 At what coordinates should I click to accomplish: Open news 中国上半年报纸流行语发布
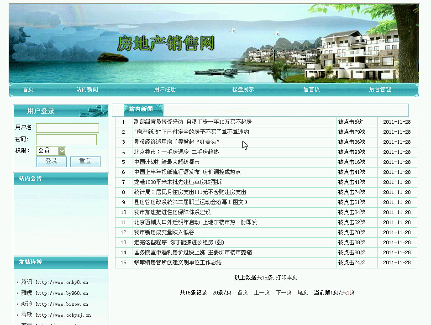187,172
